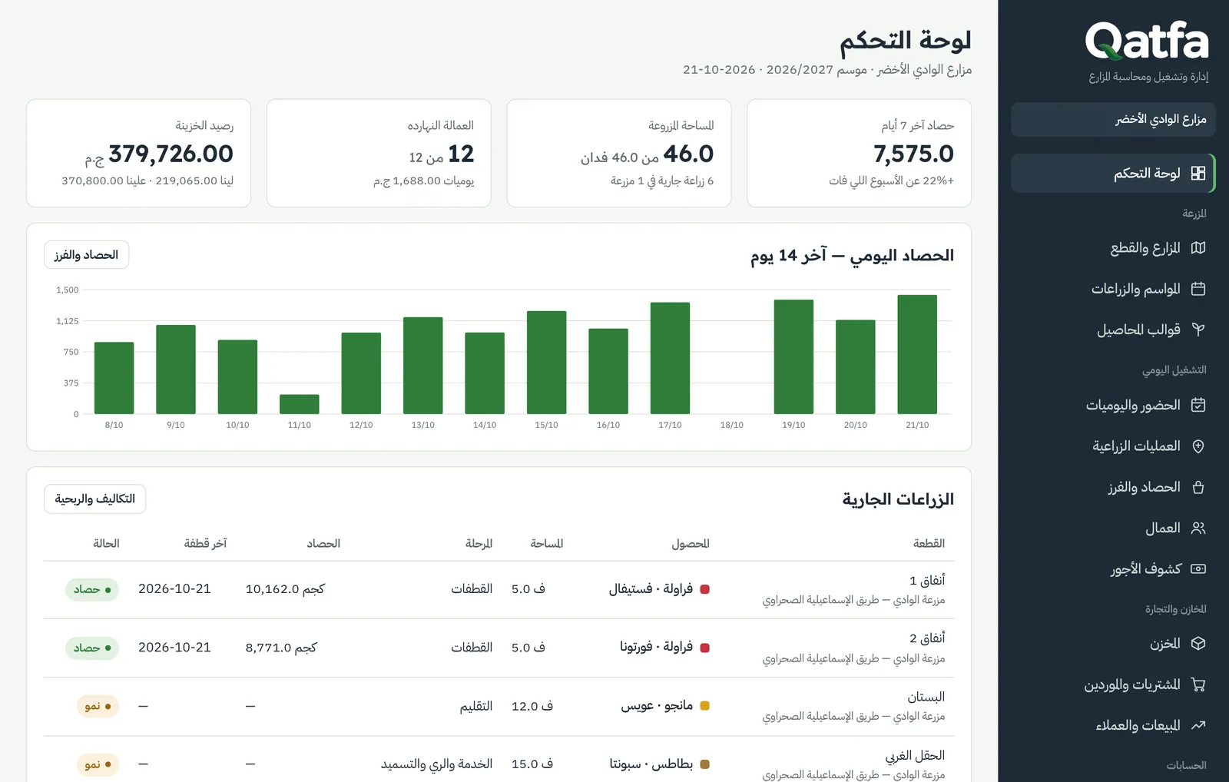Screen dimensions: 1229x782
Task: Click the box icon for المخزن
Action: 1198,644
